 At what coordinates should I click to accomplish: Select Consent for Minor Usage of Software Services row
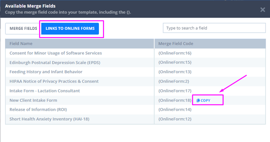click(x=135, y=53)
